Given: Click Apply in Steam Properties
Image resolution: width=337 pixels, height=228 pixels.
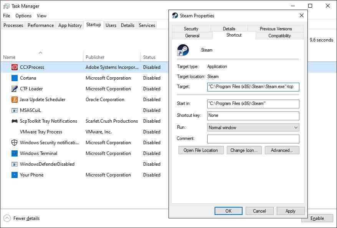Looking at the screenshot, I should (290, 211).
